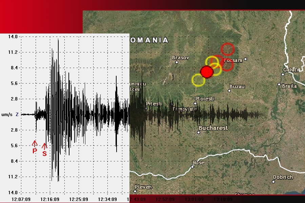Select the Ploiesti city label
305x203 pixels.
point(205,98)
